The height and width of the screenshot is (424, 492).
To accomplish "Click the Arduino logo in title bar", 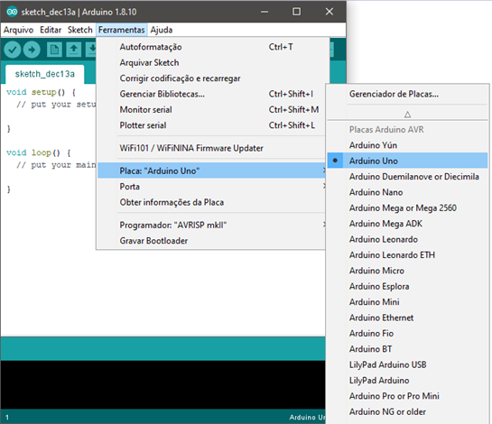I will coord(12,12).
